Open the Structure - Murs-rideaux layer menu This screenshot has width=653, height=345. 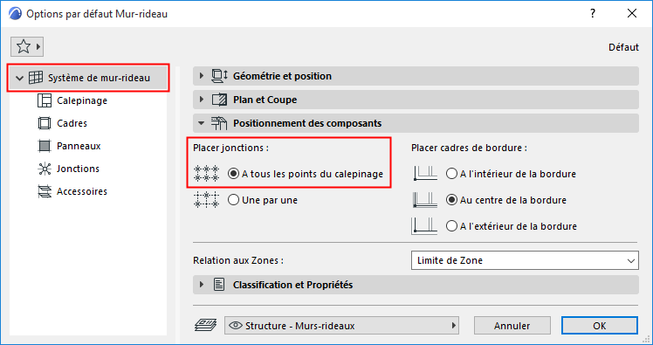(341, 326)
